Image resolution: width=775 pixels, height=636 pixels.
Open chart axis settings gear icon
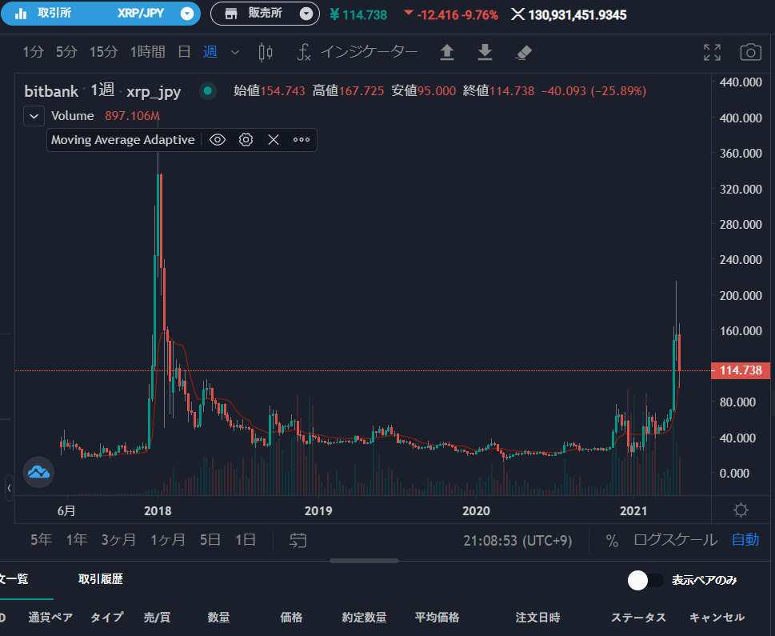click(741, 510)
